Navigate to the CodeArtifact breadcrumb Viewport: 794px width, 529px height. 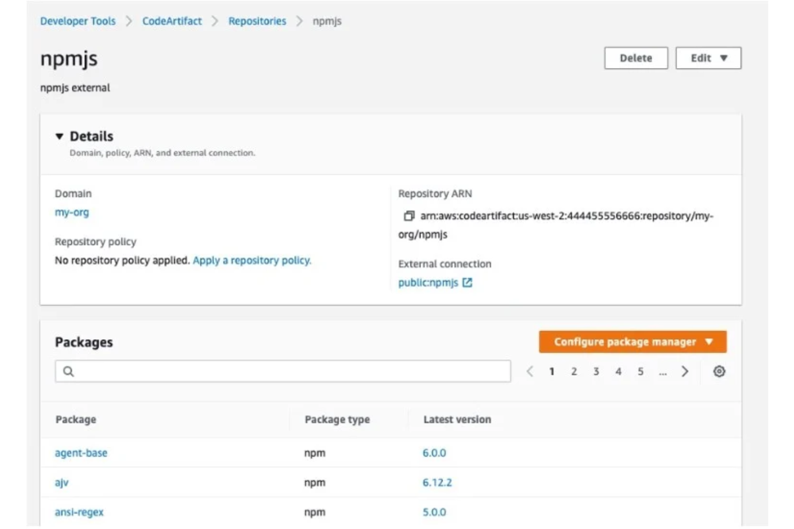[x=171, y=21]
